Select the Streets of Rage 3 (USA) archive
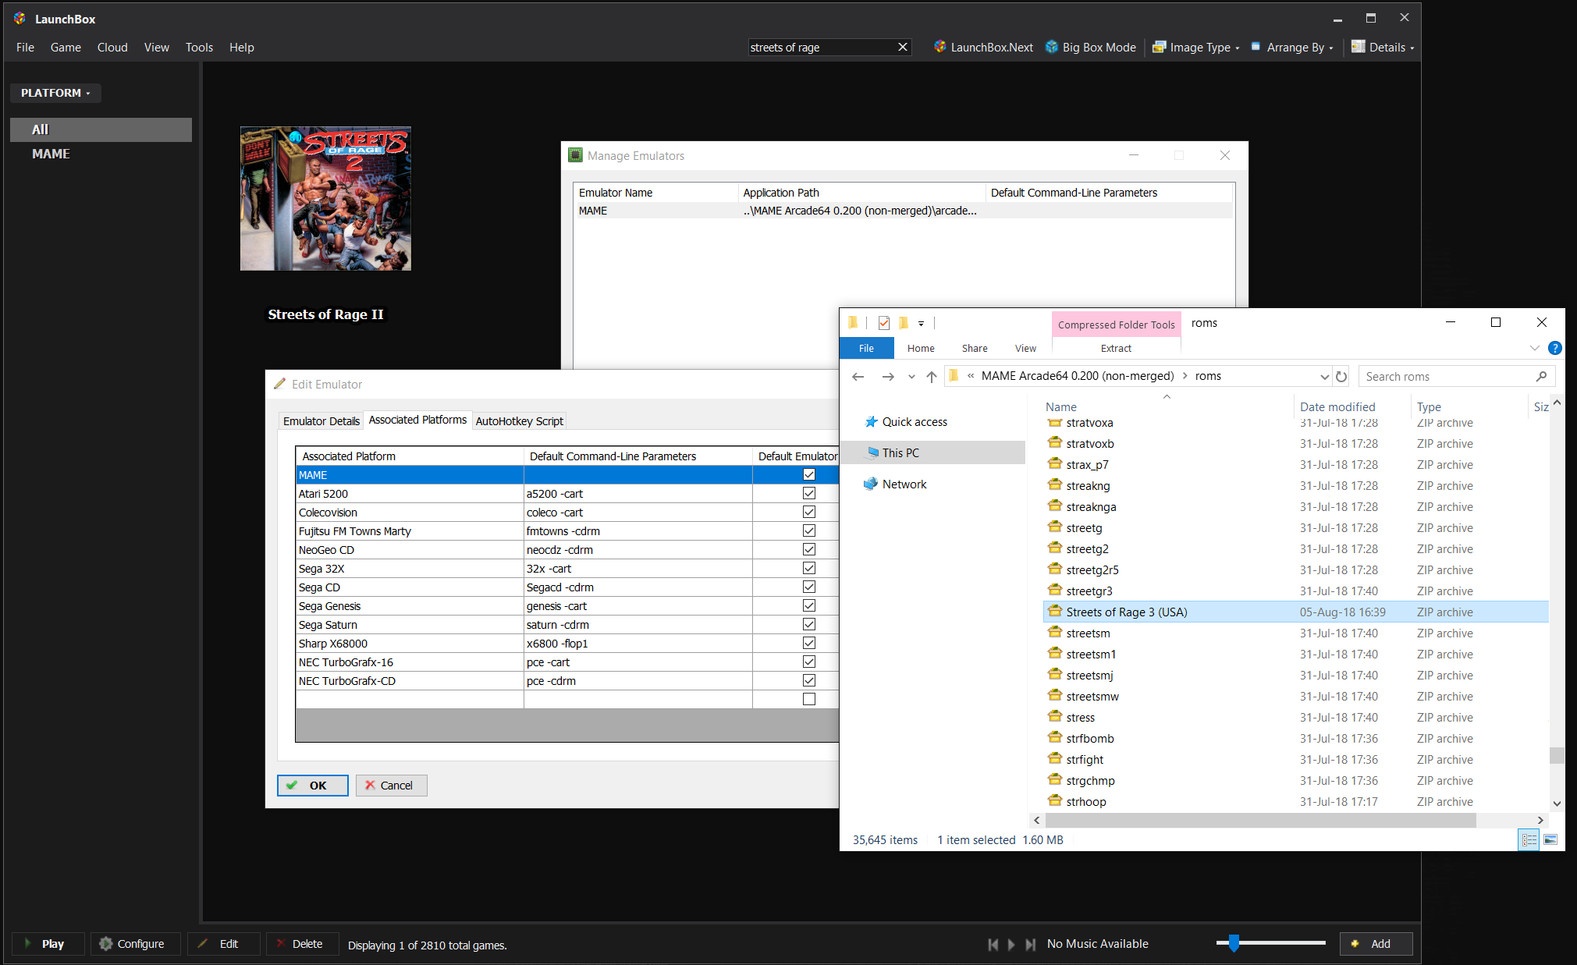 [1295, 612]
